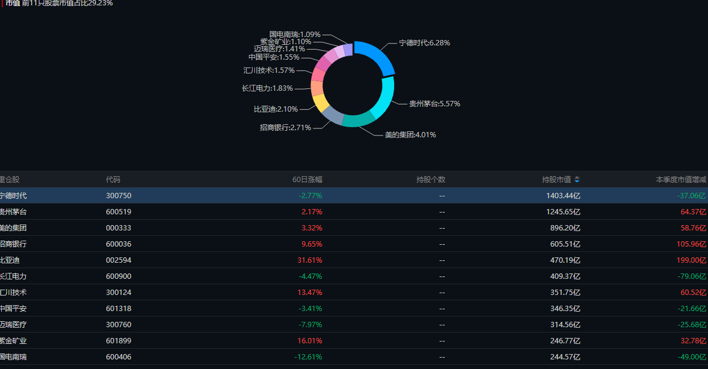Click the chart label 国电南瑞:1.09%
Screen dimensions: 708x369
[295, 34]
